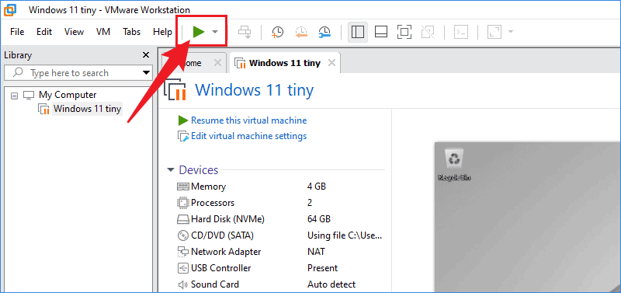The image size is (621, 293).
Task: Open the stretch display dropdown arrow
Action: (511, 32)
